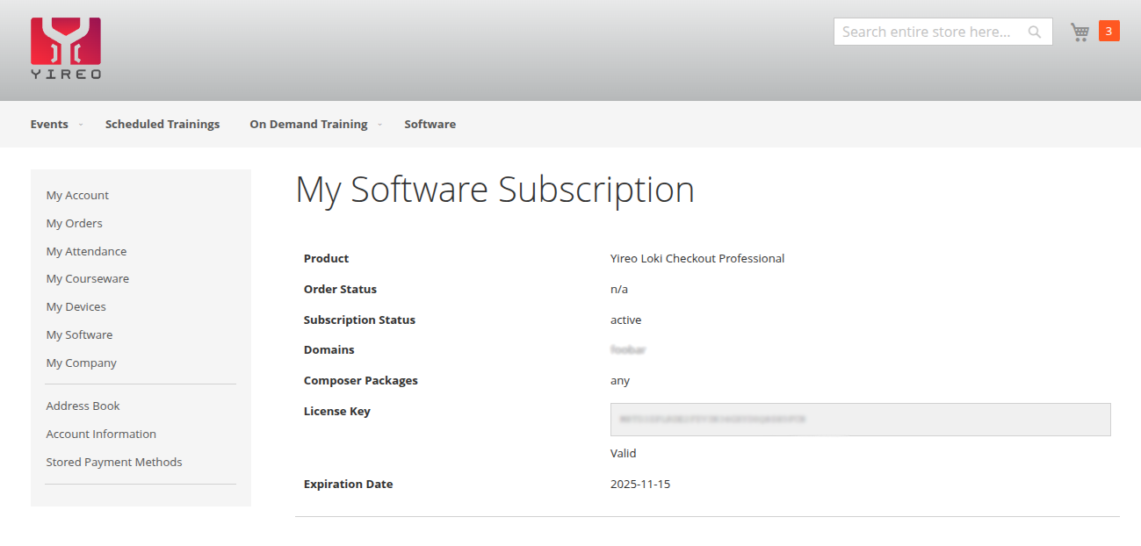Screen dimensions: 1141x546
Task: Open My Devices link
Action: coord(76,307)
